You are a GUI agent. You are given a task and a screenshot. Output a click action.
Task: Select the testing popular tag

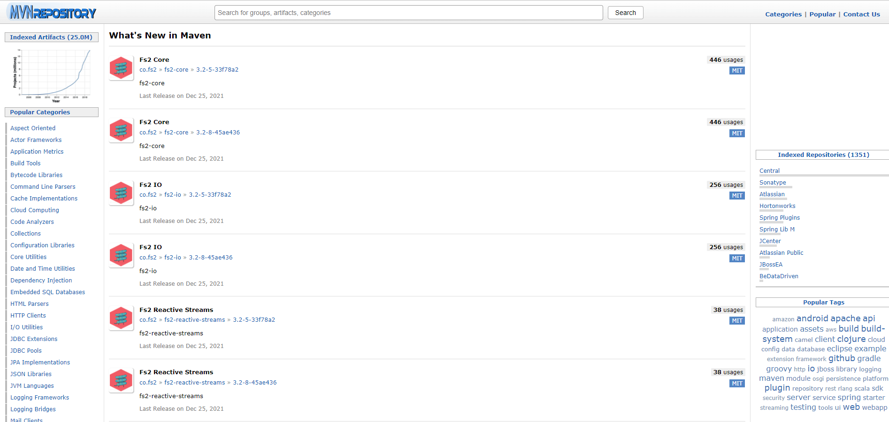(x=803, y=407)
